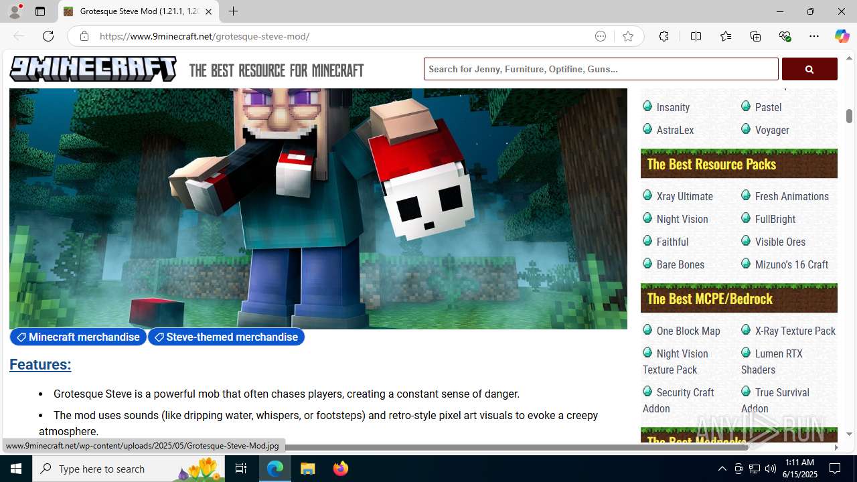Viewport: 857px width, 482px height.
Task: Open File Explorer from taskbar
Action: (x=308, y=469)
